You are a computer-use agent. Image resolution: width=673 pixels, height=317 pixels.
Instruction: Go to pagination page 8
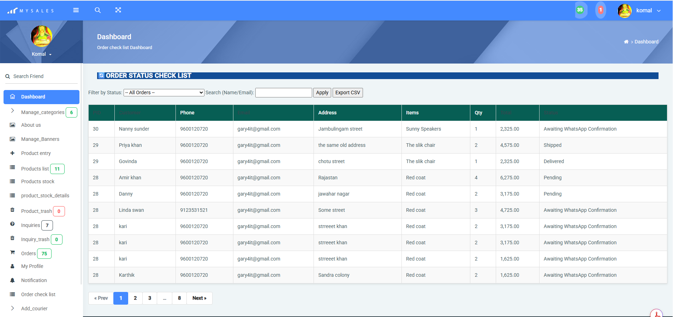[179, 298]
